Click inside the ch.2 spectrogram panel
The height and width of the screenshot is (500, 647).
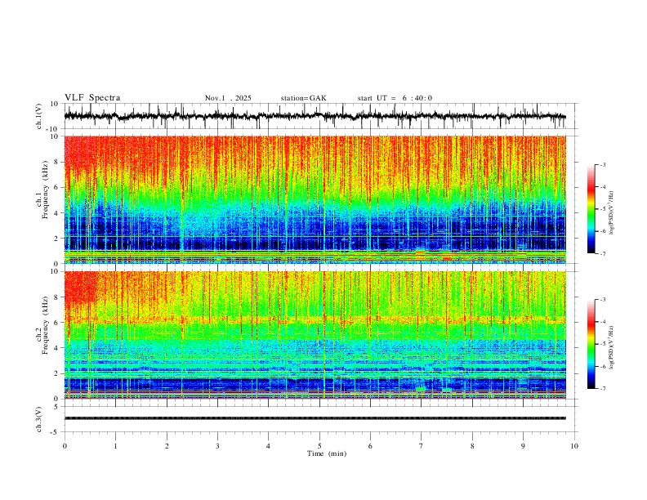click(315, 335)
